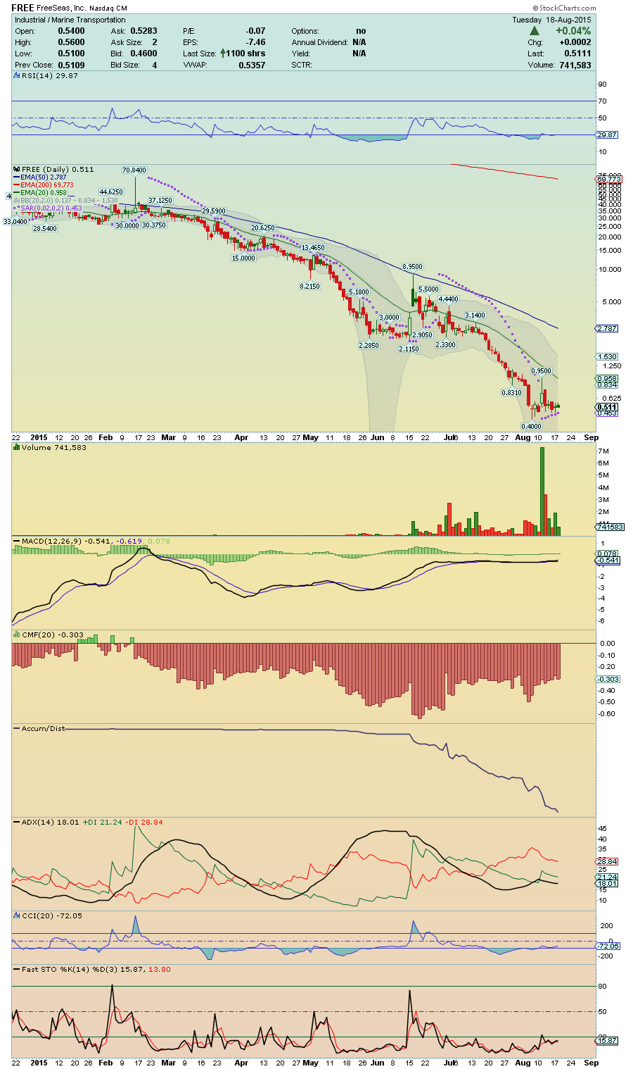Click the green up-triangle change indicator
This screenshot has height=1069, width=633.
pyautogui.click(x=535, y=31)
